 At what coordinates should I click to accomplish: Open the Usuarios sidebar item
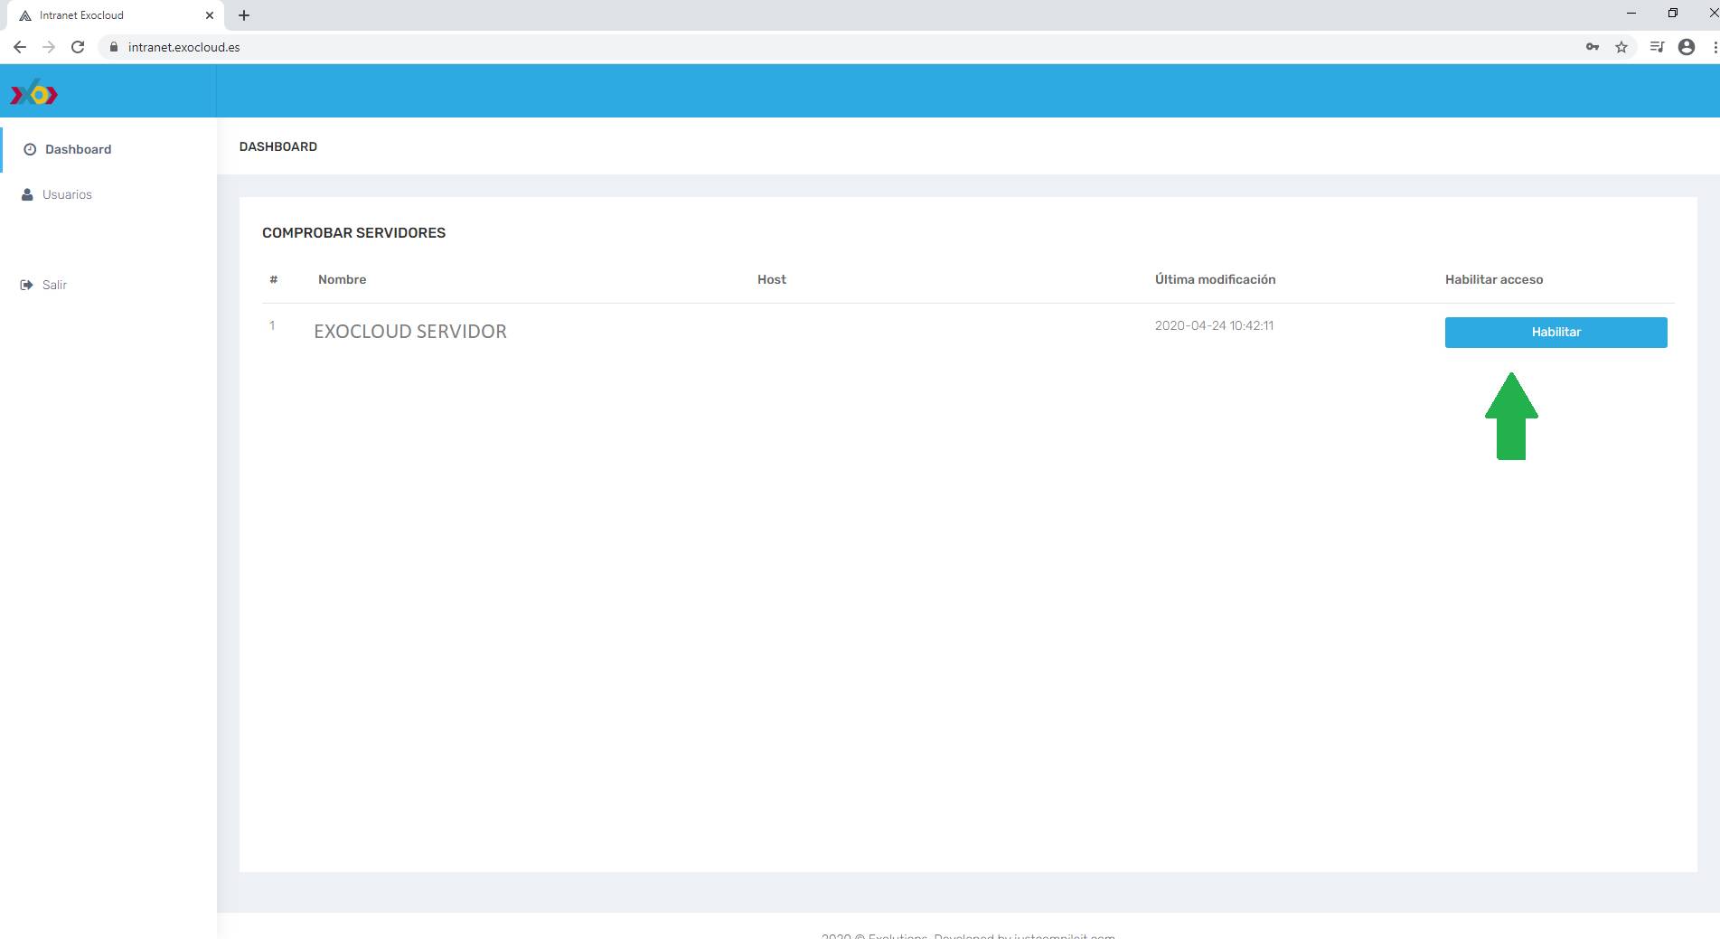coord(108,194)
